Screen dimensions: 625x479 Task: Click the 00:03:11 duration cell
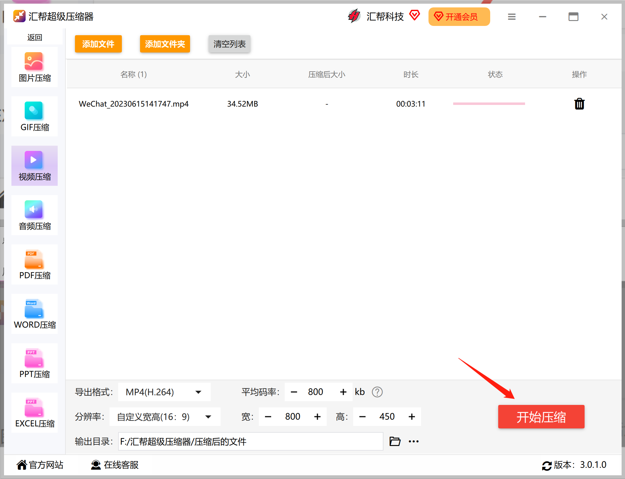click(x=411, y=104)
